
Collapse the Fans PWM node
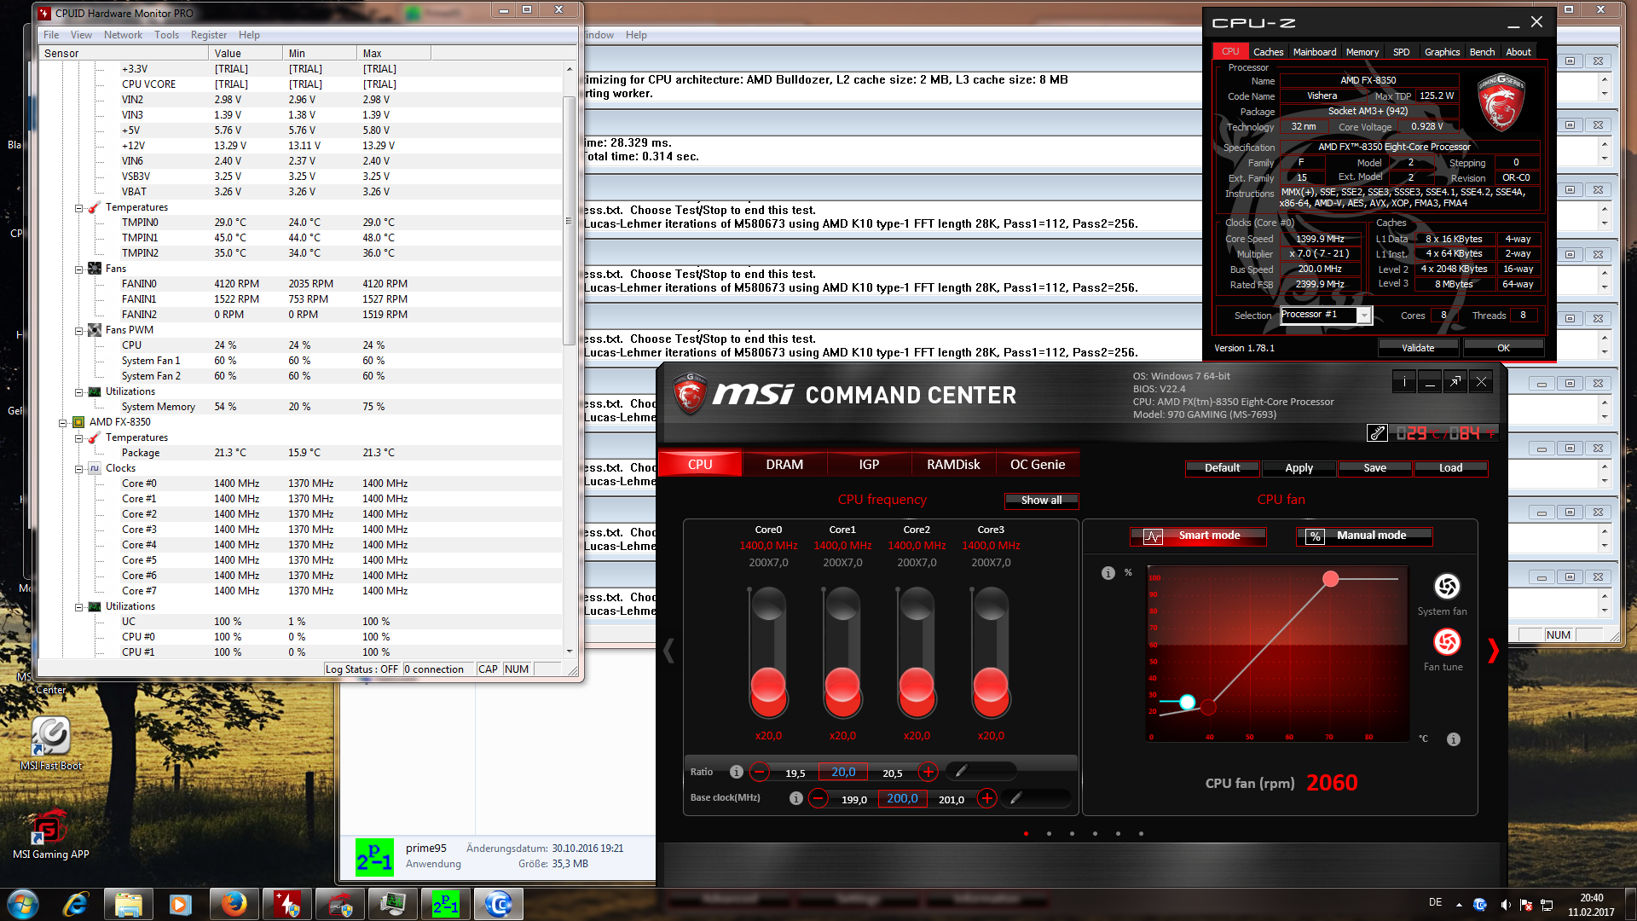coord(78,331)
